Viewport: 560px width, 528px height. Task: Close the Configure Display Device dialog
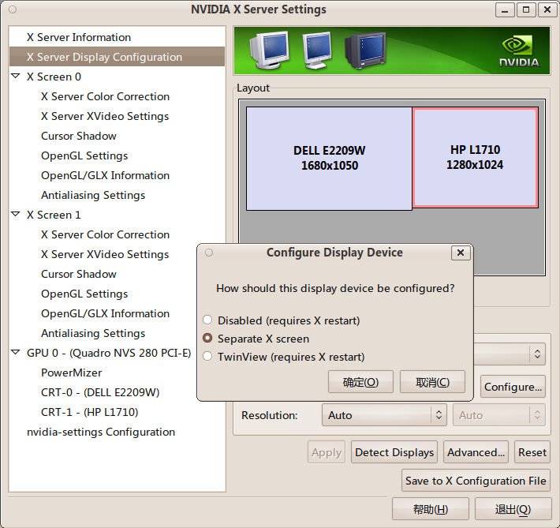point(461,253)
